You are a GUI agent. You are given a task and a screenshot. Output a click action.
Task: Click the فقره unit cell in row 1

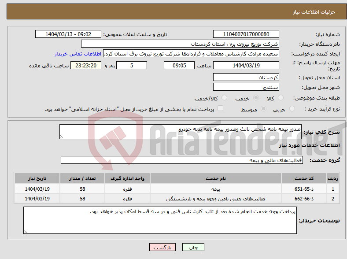(127, 189)
